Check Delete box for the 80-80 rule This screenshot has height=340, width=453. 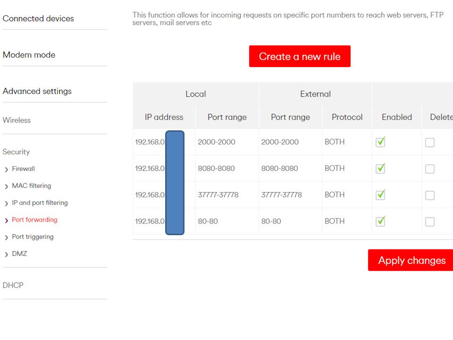click(x=429, y=221)
